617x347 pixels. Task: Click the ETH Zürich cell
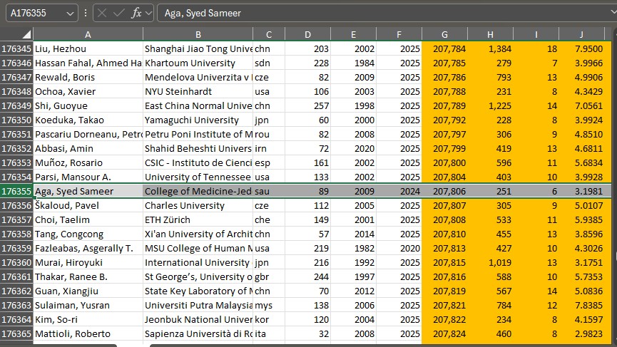coord(198,219)
